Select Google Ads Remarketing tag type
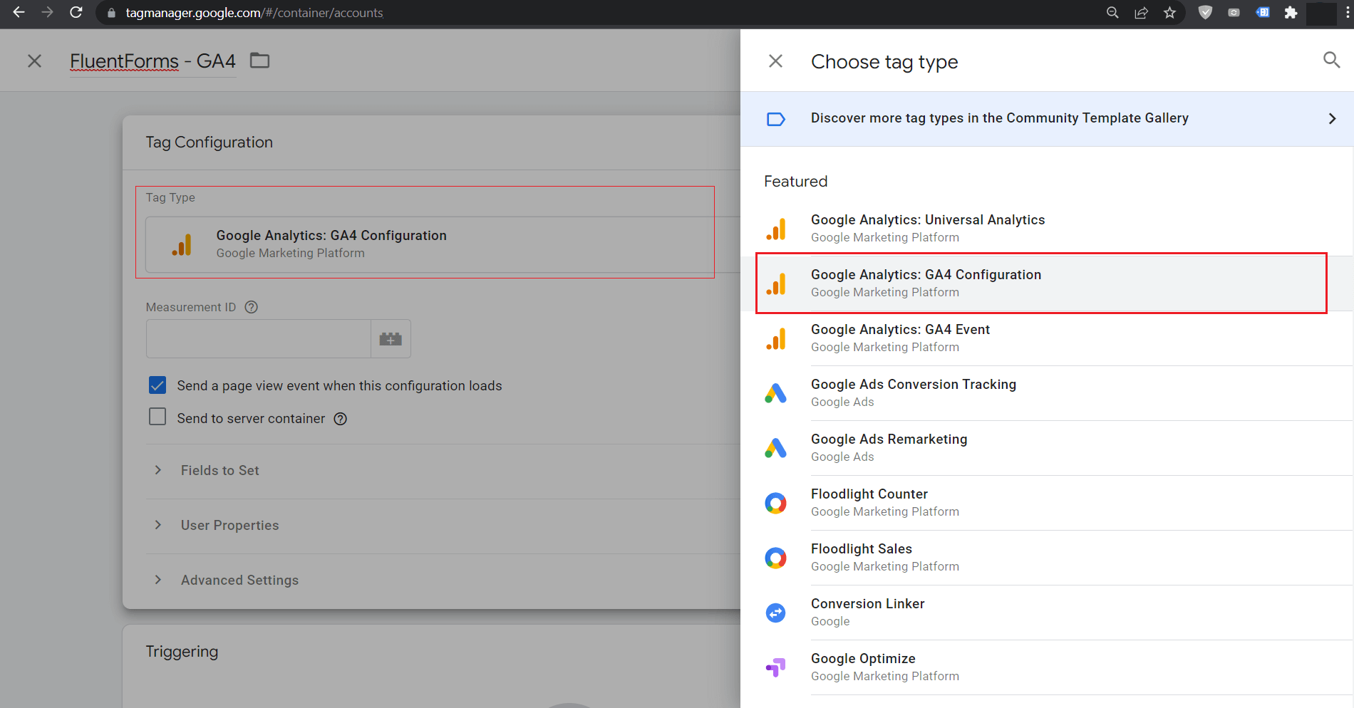Viewport: 1354px width, 708px height. (x=1047, y=448)
